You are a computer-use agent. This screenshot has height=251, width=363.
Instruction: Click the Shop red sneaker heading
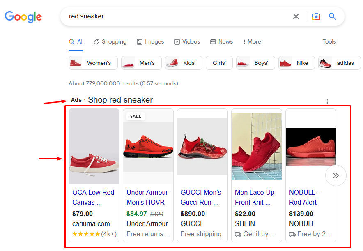pyautogui.click(x=120, y=100)
